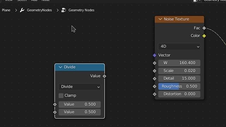This screenshot has height=127, width=226.
Task: Click the Distortion input socket
Action: tap(155, 94)
